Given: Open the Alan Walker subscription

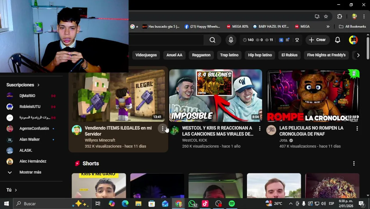Looking at the screenshot, I should [31, 140].
